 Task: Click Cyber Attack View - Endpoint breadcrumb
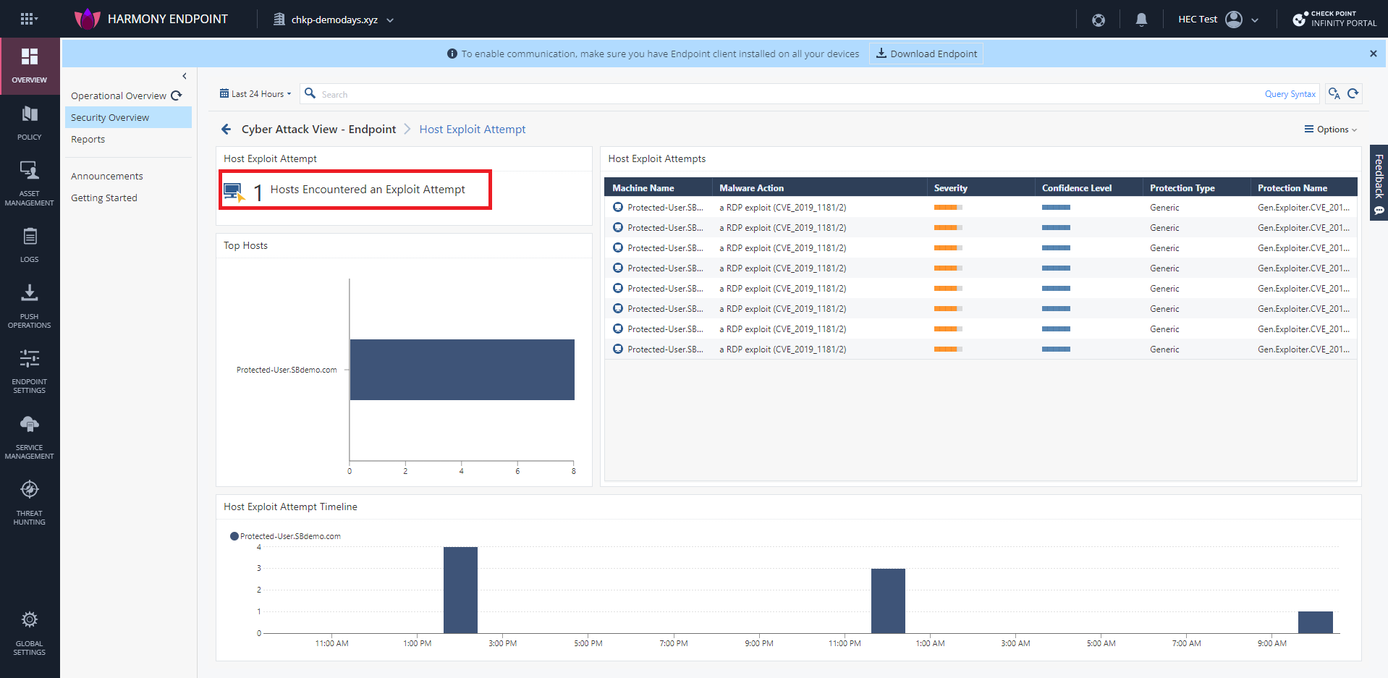[318, 129]
